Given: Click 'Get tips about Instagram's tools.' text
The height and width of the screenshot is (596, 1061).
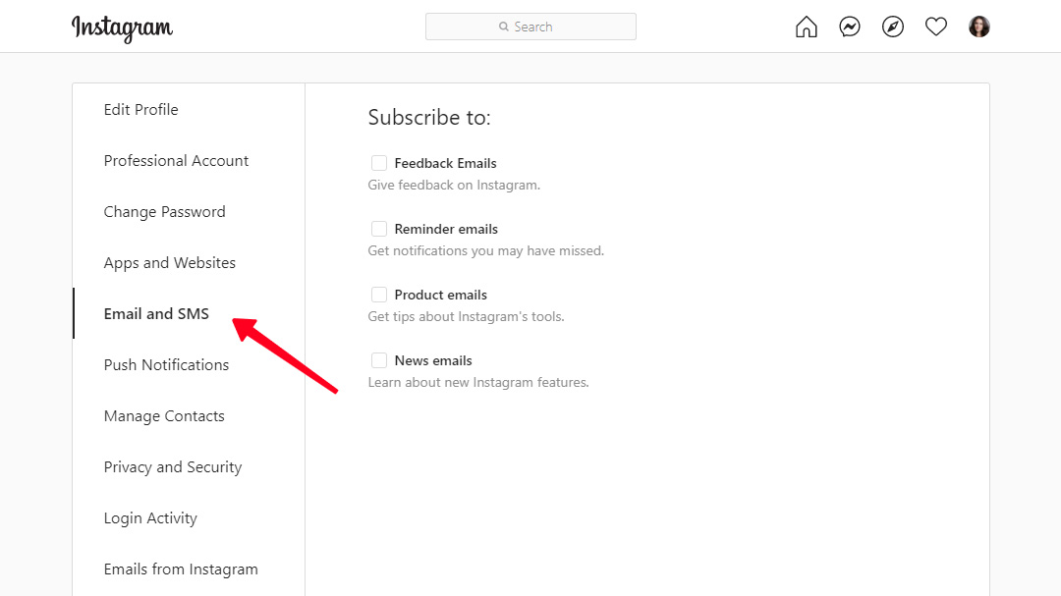Looking at the screenshot, I should [467, 316].
